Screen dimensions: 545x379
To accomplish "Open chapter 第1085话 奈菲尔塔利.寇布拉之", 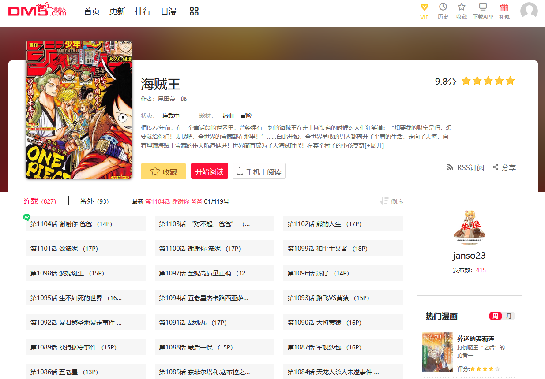I will (214, 372).
